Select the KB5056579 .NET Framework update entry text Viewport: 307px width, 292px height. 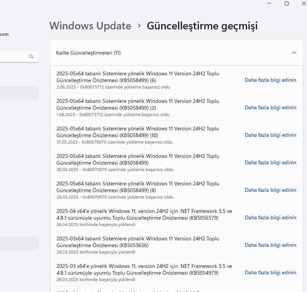(x=144, y=214)
